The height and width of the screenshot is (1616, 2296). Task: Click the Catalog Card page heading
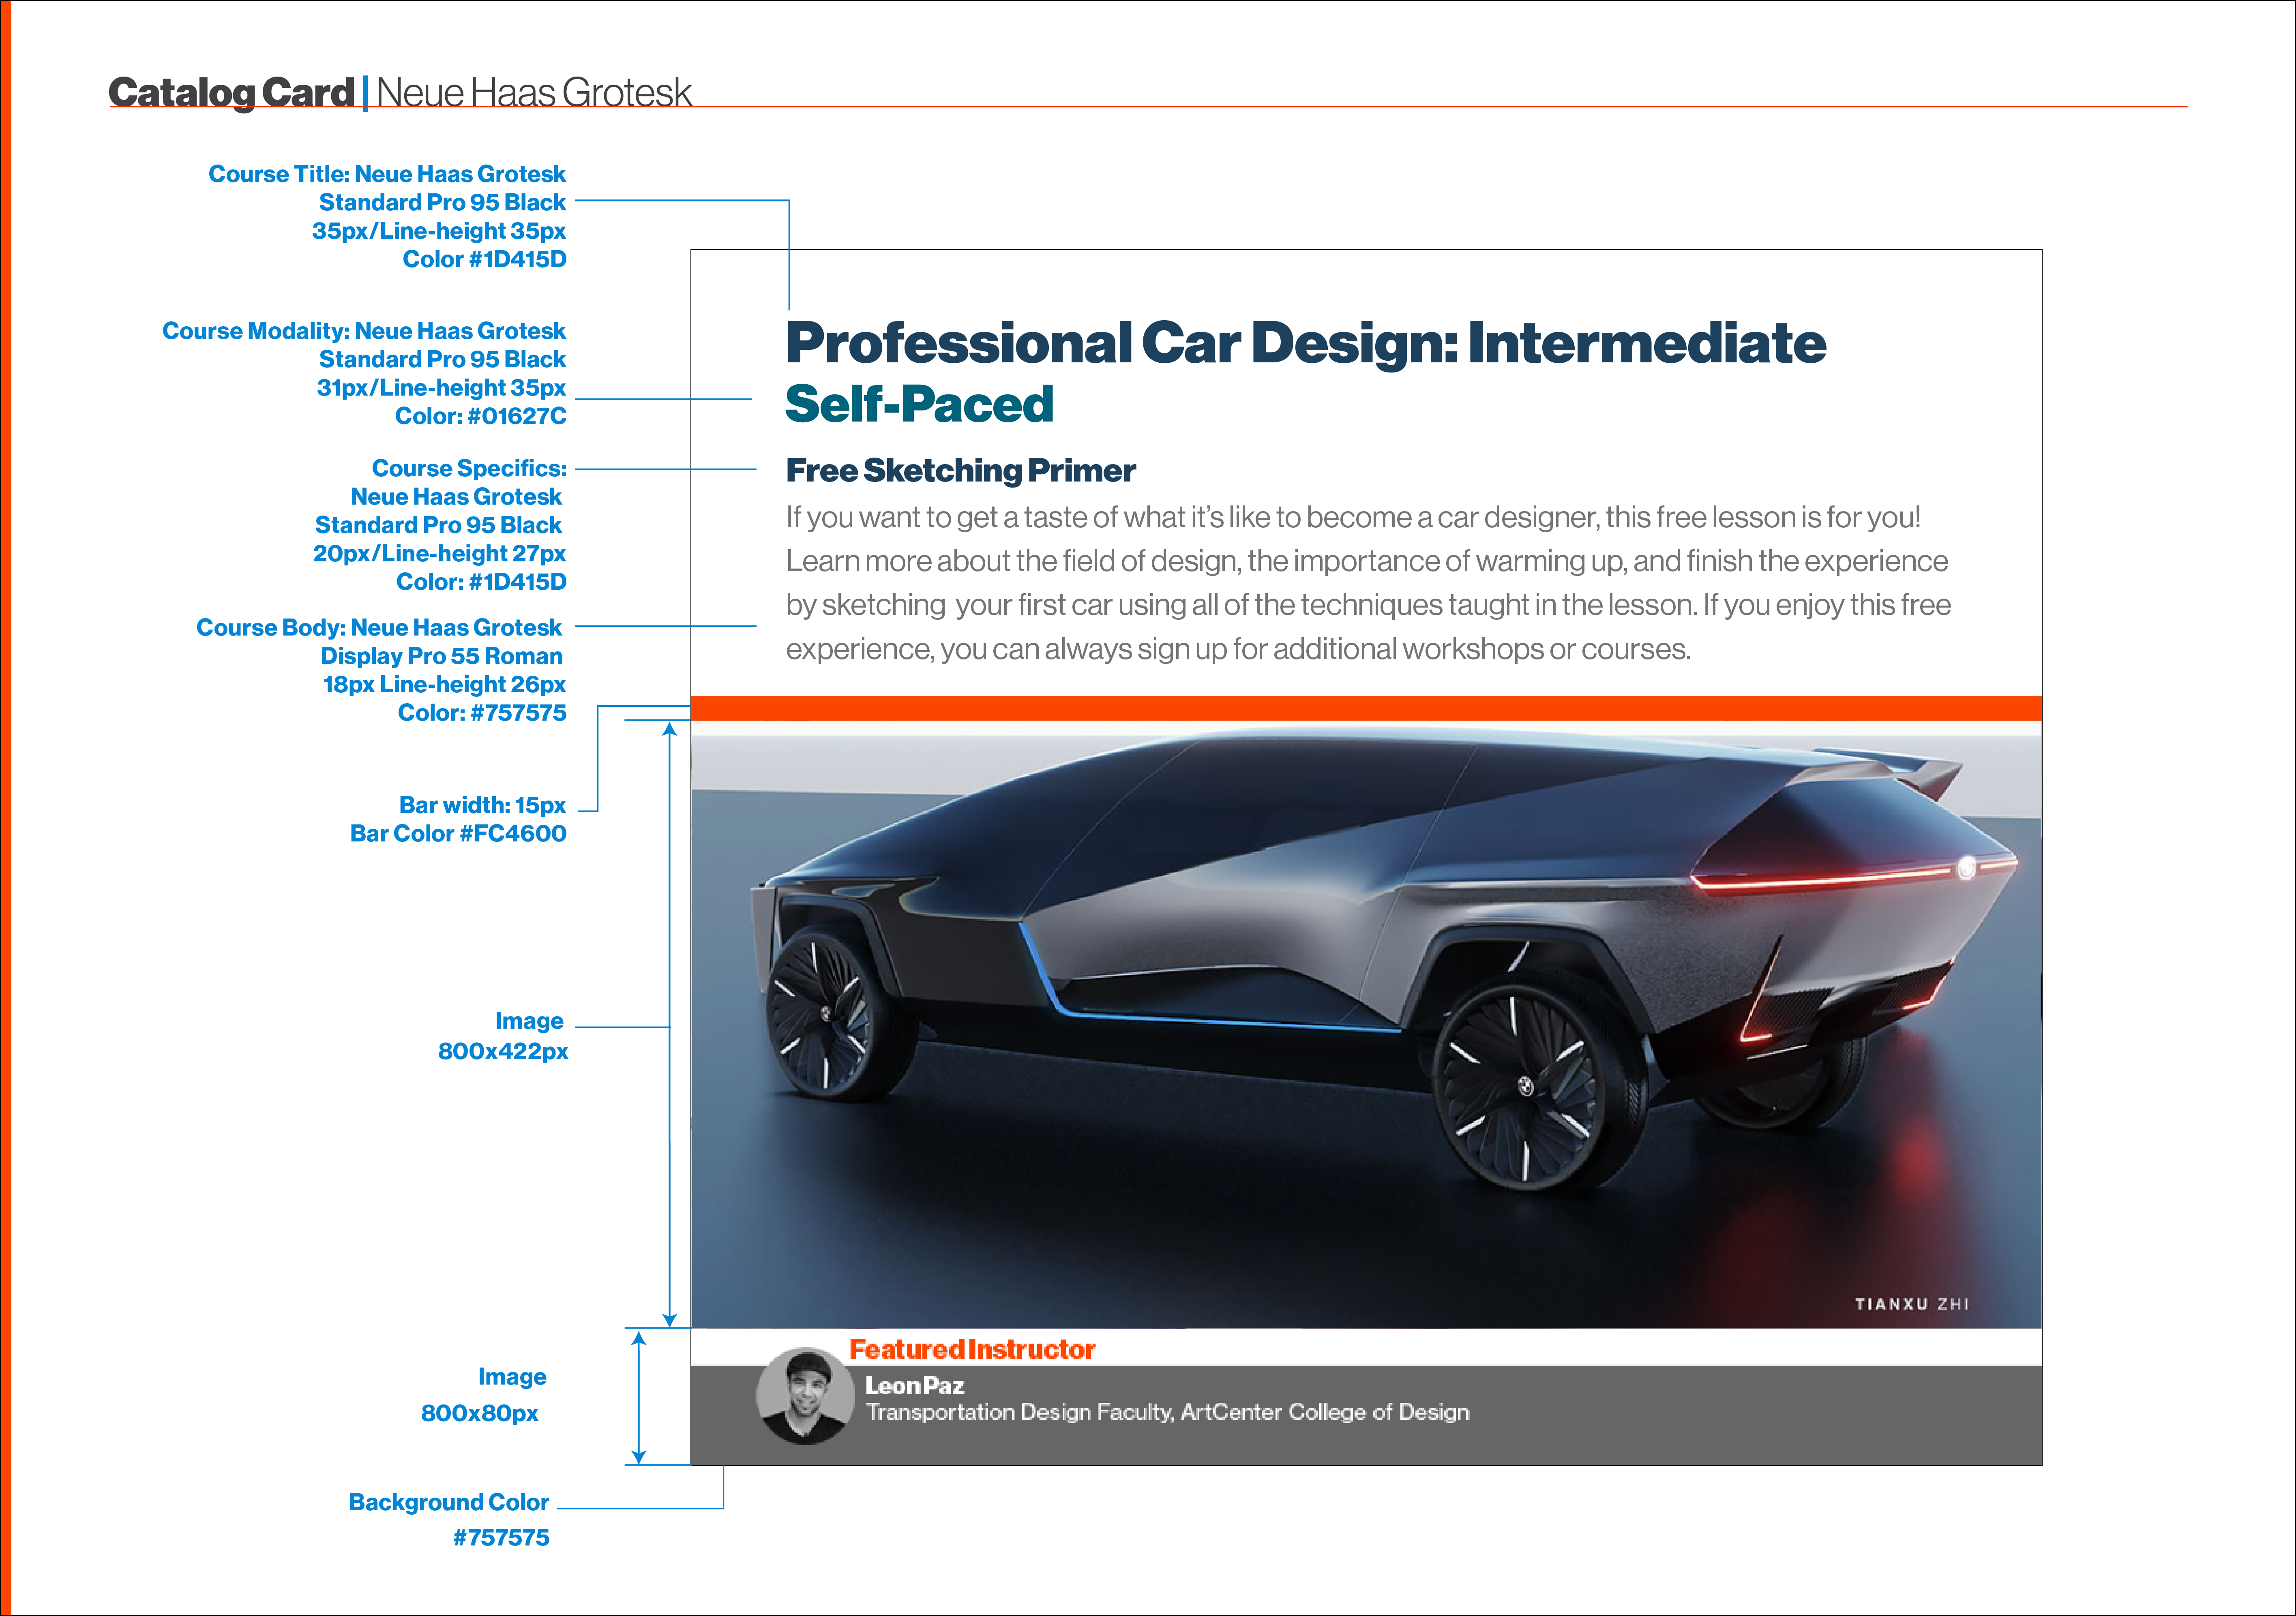point(231,92)
